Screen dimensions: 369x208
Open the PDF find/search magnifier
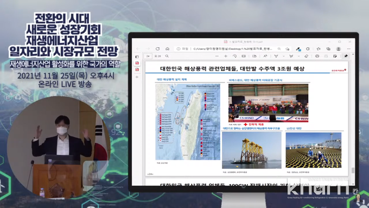[167, 56]
